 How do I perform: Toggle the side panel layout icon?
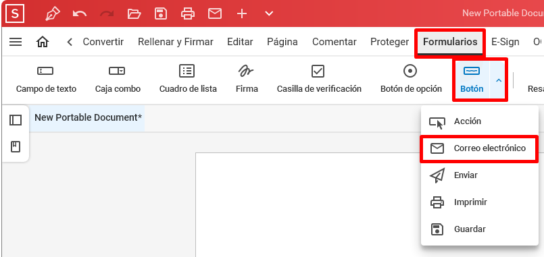tap(16, 120)
